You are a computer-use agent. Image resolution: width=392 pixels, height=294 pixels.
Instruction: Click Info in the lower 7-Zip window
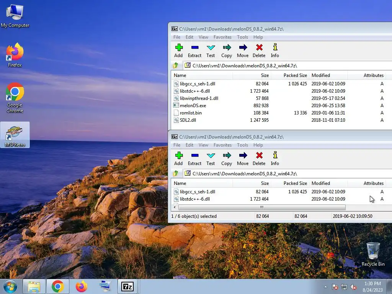(275, 159)
